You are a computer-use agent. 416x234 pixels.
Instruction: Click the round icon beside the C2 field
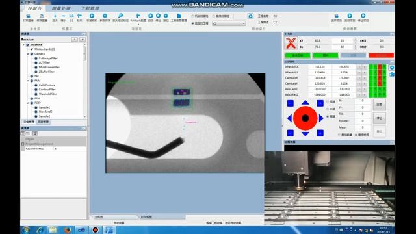(250, 16)
